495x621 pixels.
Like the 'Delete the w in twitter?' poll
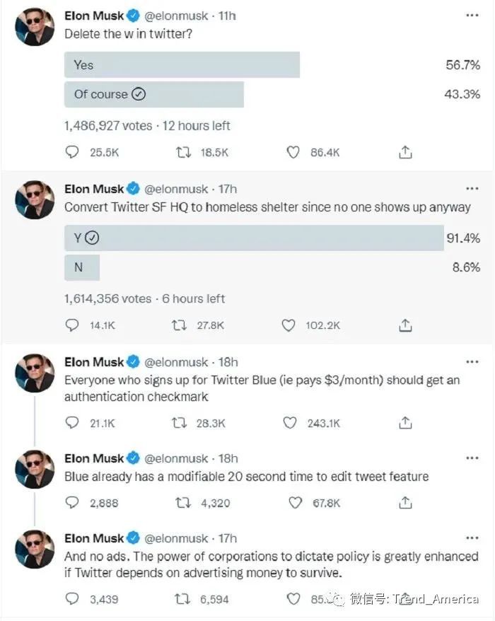click(x=293, y=152)
